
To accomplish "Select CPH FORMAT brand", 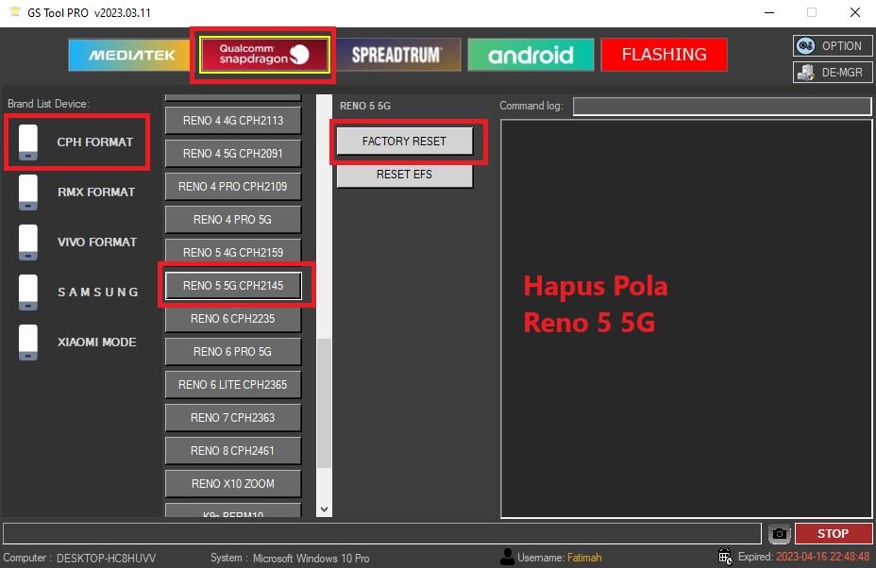I will tap(95, 142).
